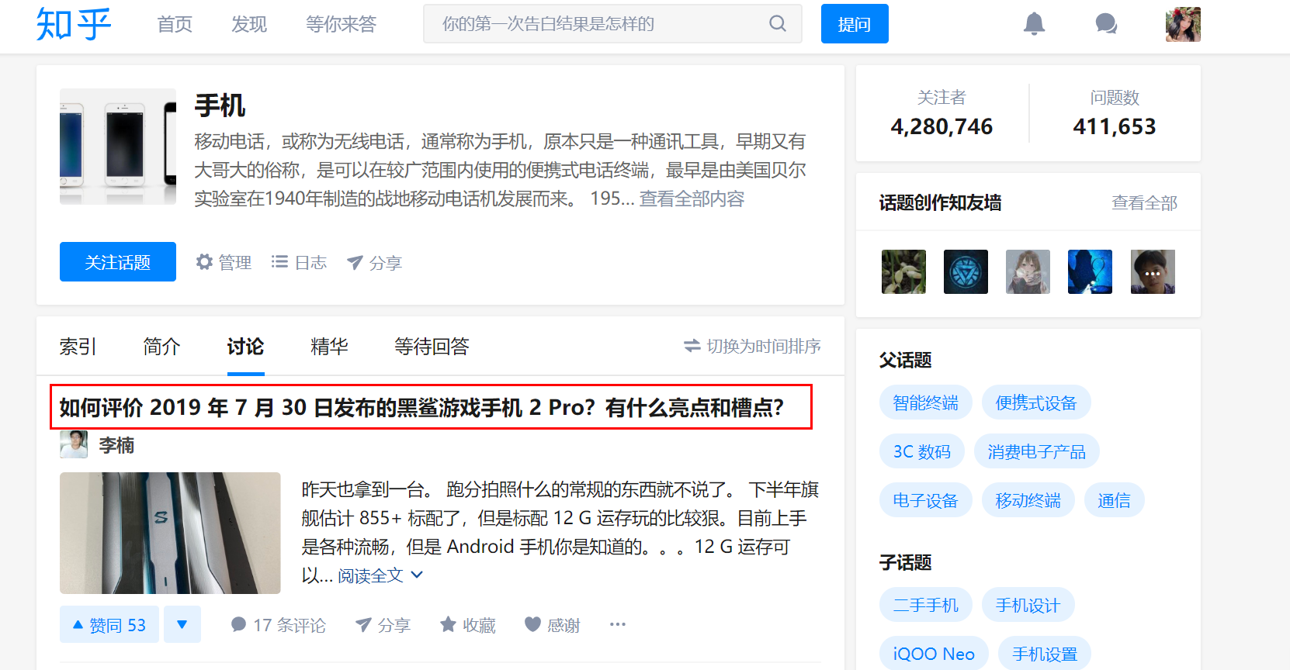Click the search magnifier icon

coord(778,23)
